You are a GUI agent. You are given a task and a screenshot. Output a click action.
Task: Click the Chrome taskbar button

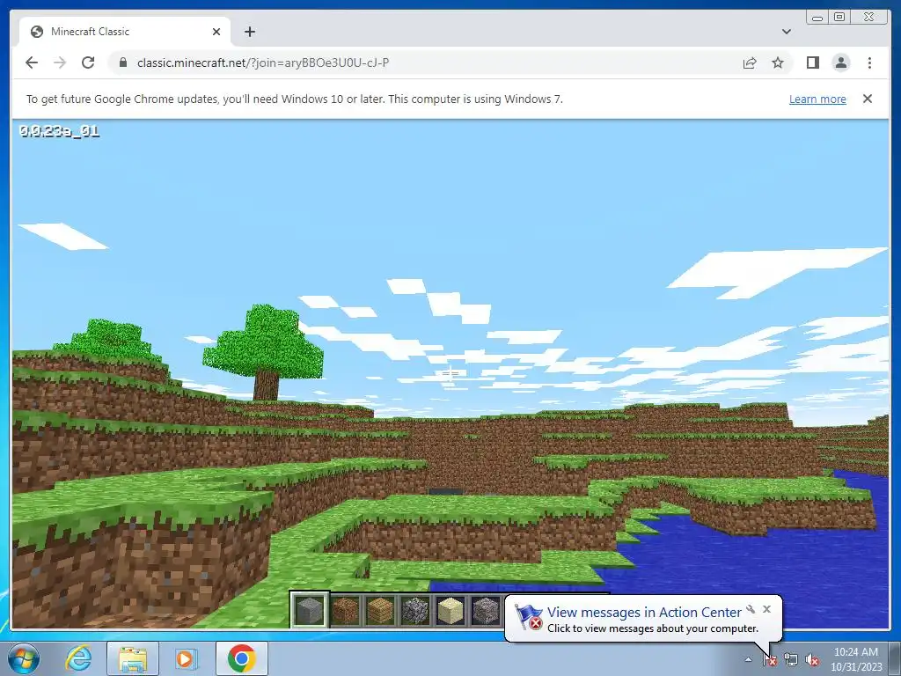coord(241,658)
